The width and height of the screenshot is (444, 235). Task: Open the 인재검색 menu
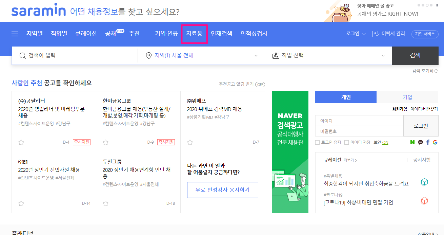click(221, 34)
